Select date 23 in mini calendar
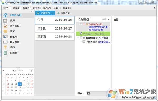The width and height of the screenshot is (158, 101). pyautogui.click(x=20, y=87)
